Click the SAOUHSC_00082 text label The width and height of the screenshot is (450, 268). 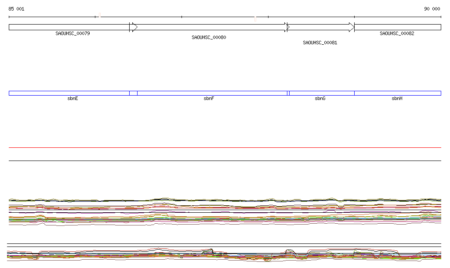tap(397, 33)
